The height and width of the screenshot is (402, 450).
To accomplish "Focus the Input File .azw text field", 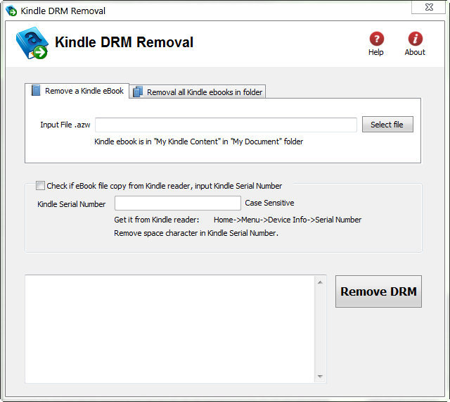I will coord(226,125).
